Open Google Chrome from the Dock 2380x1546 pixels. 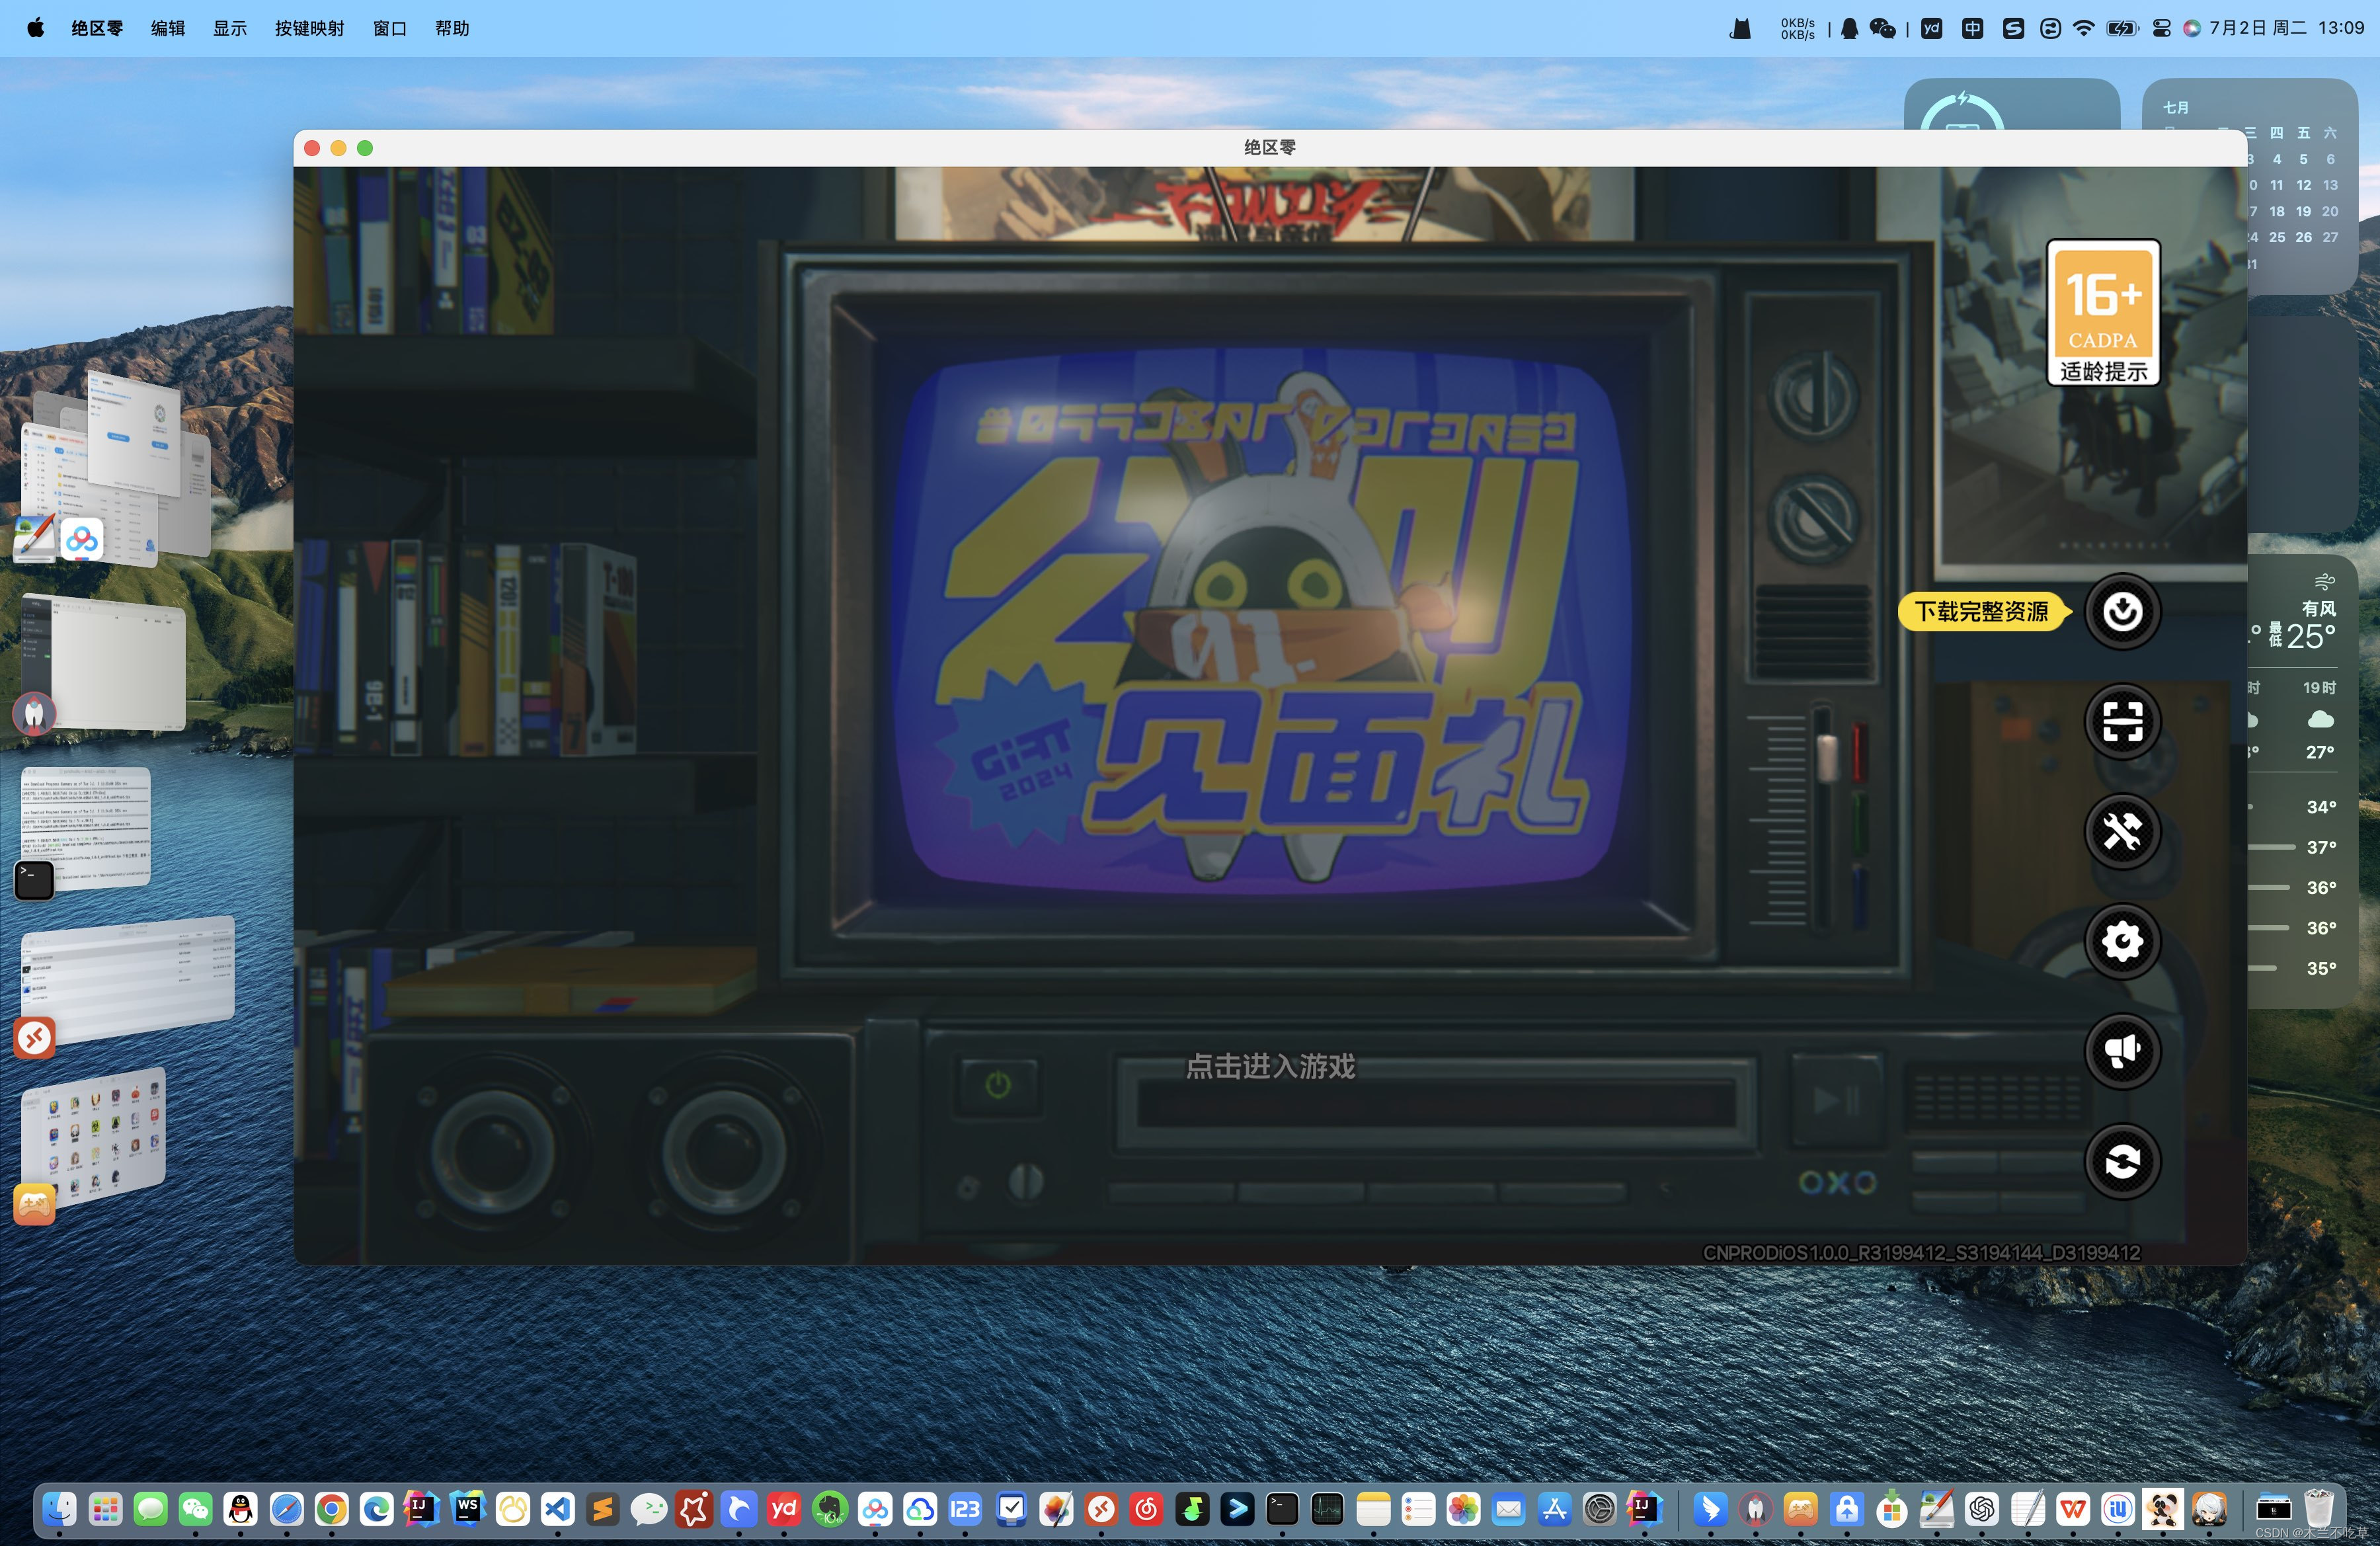pos(331,1509)
